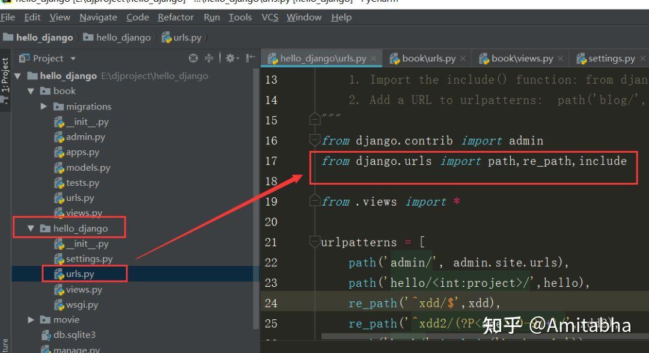This screenshot has height=353, width=649.
Task: Toggle the 1: Project side tool tab
Action: [5, 80]
